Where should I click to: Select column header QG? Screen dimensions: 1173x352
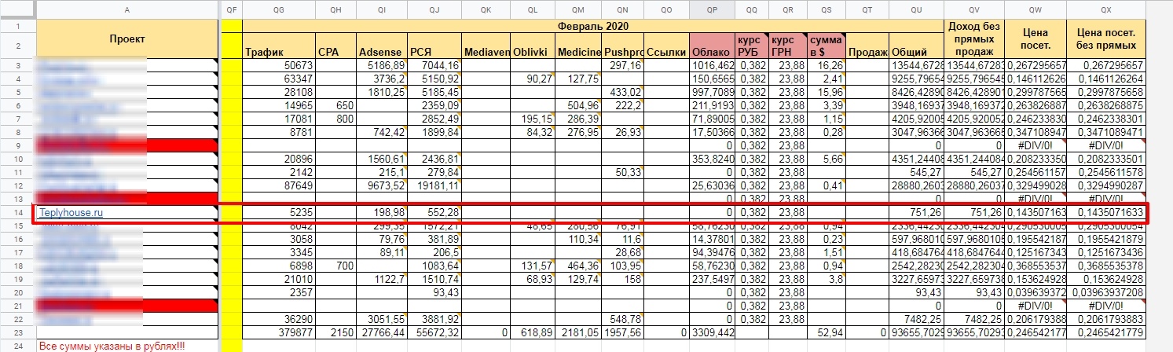click(x=279, y=10)
